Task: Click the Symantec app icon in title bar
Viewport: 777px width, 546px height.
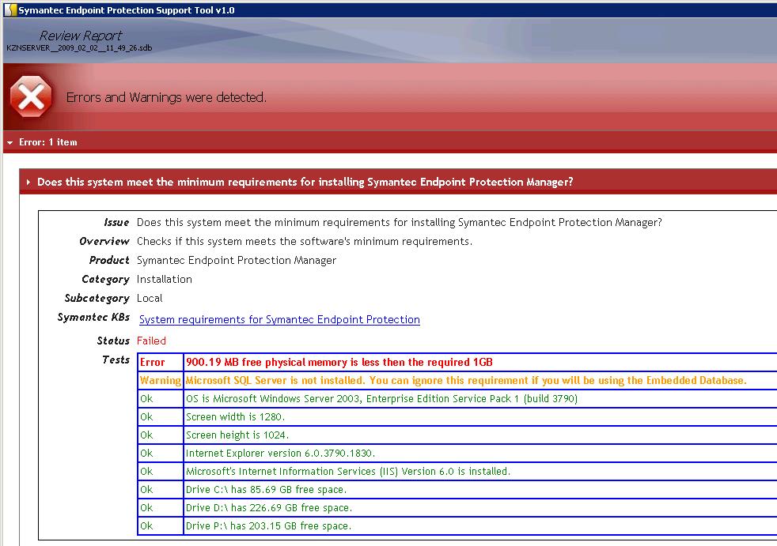Action: click(x=10, y=10)
